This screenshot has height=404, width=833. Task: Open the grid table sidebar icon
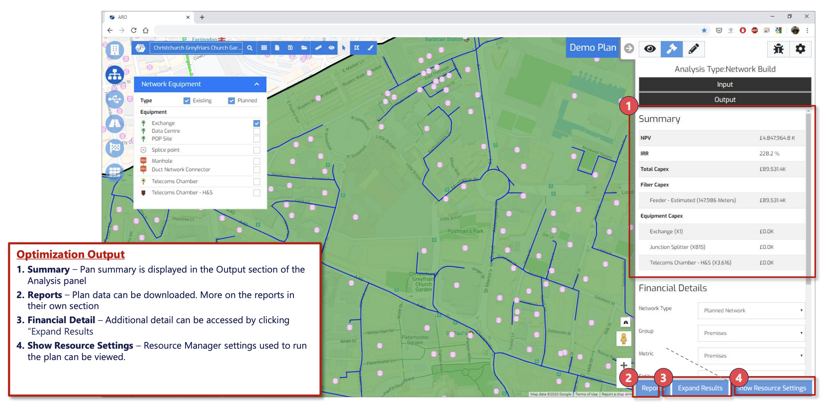pyautogui.click(x=114, y=172)
